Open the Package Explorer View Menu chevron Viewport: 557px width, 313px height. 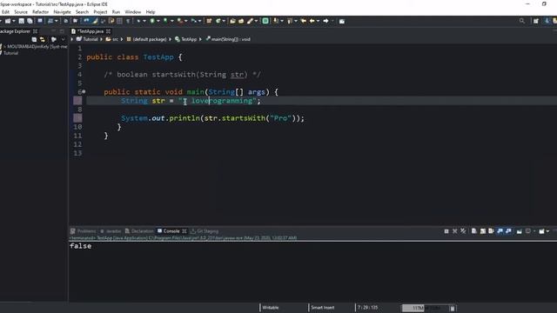pyautogui.click(x=63, y=39)
